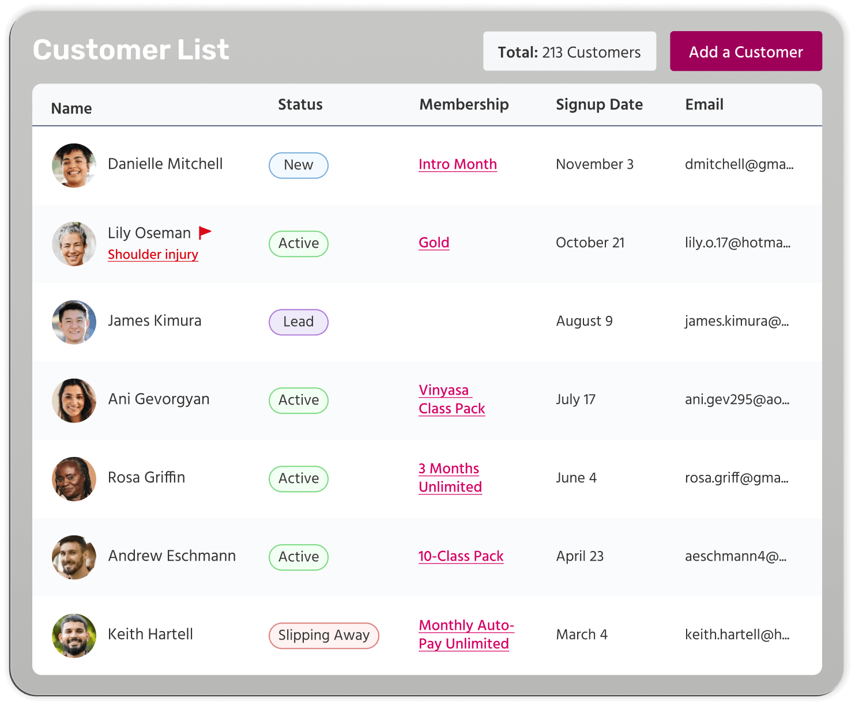Select the name Andrew Eschmann
The width and height of the screenshot is (855, 706).
172,556
